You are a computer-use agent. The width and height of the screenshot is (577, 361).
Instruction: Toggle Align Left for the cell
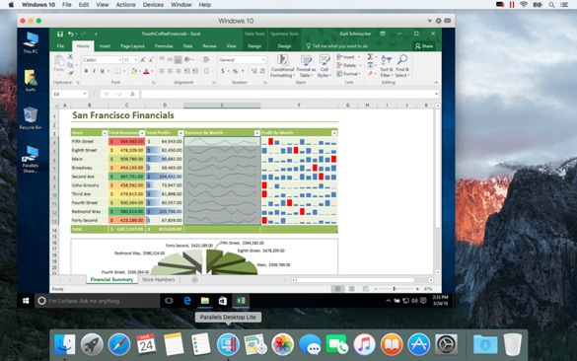click(162, 71)
